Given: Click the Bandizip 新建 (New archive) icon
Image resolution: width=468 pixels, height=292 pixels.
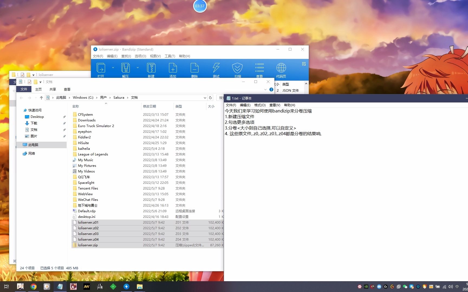Looking at the screenshot, I should (151, 68).
